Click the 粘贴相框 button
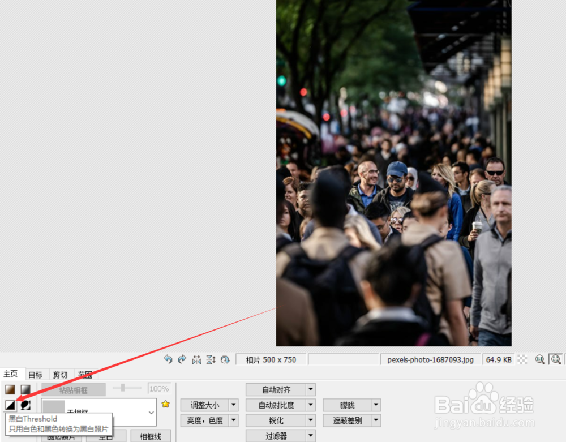 73,390
